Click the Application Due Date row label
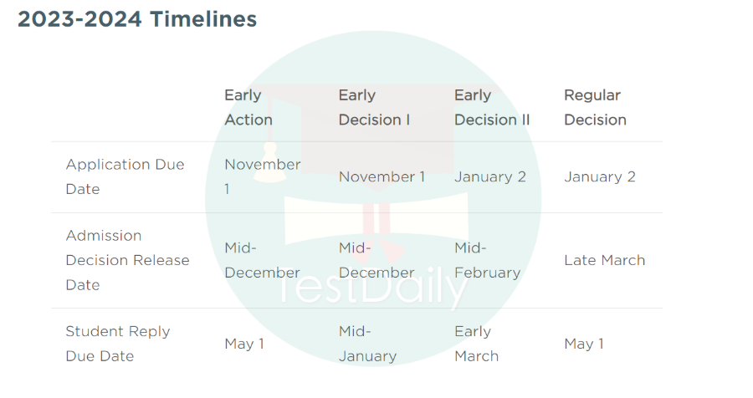Viewport: 753px width, 398px height. point(125,176)
